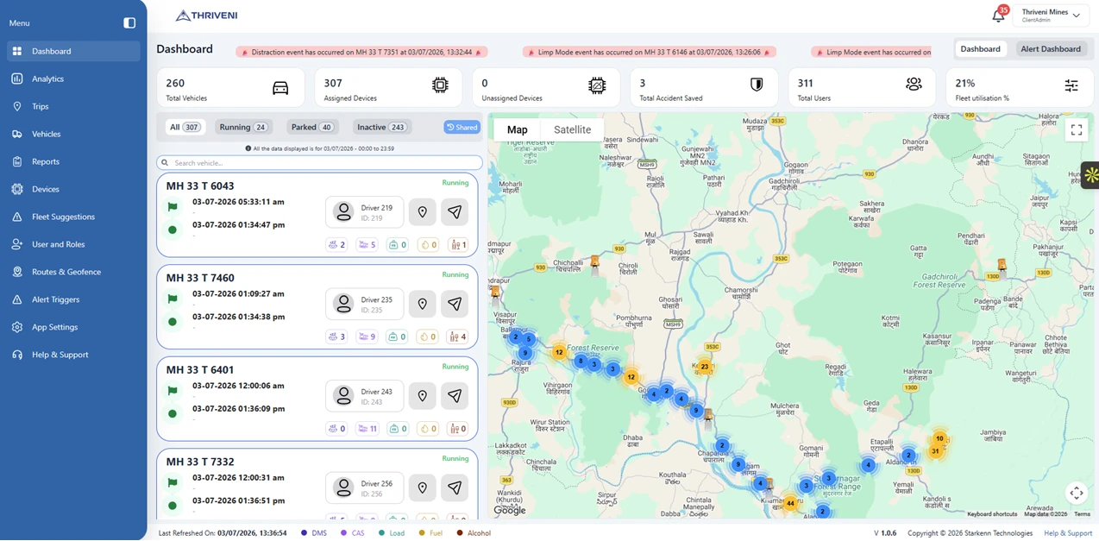Focus the Search vehicle field
The height and width of the screenshot is (541, 1099).
point(319,162)
